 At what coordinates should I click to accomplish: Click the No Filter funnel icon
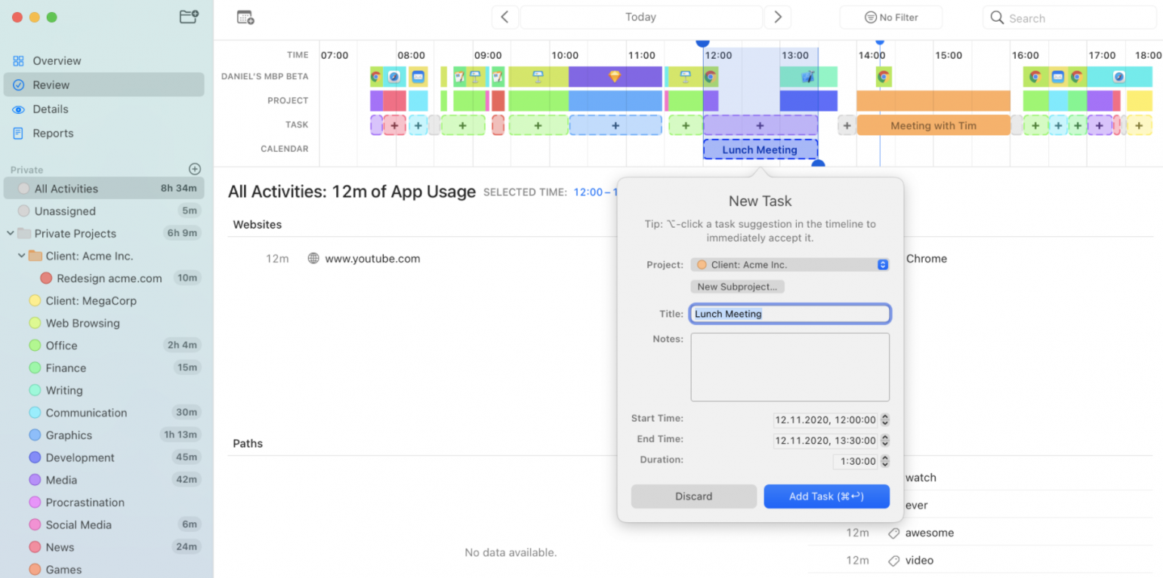pyautogui.click(x=869, y=17)
